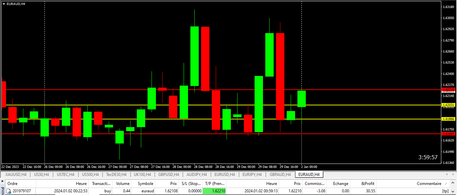
Task: Open the TecDE30,H4 chart tab
Action: (116, 175)
